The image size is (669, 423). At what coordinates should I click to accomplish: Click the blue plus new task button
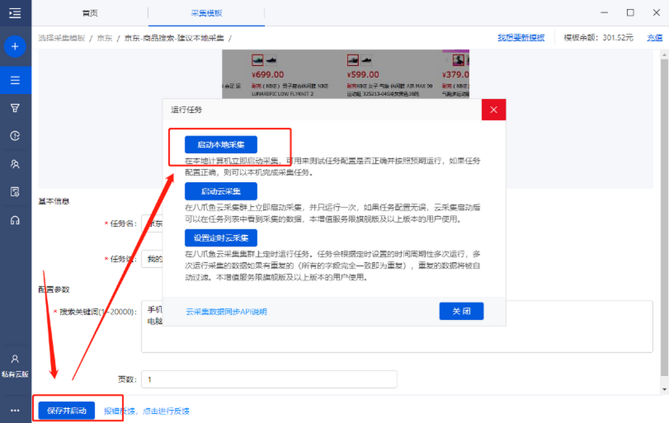15,46
